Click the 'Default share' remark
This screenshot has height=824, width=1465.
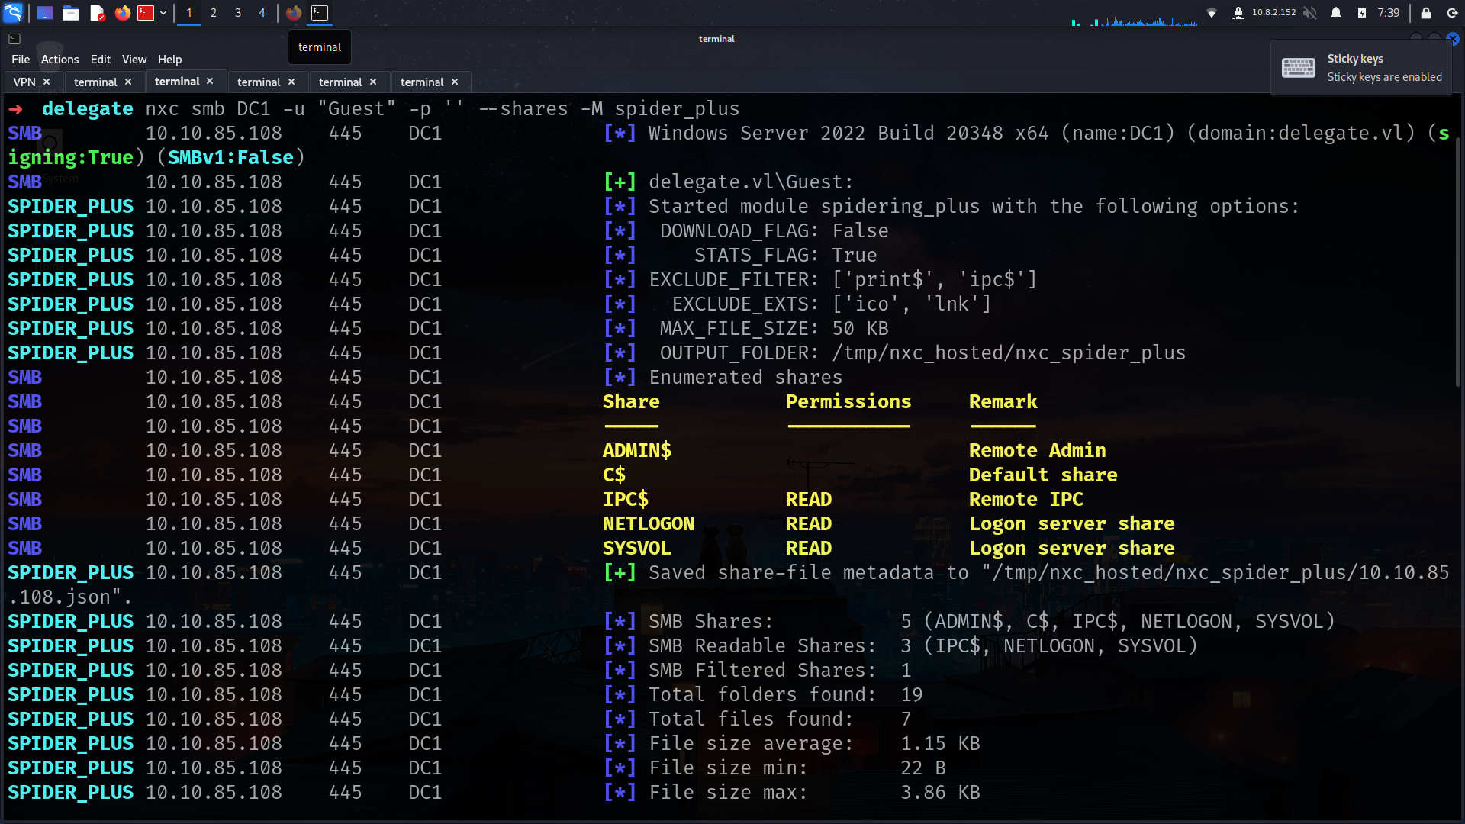click(1043, 475)
